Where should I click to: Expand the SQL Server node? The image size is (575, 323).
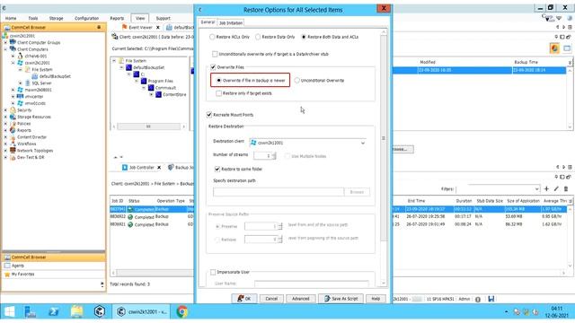pyautogui.click(x=21, y=83)
